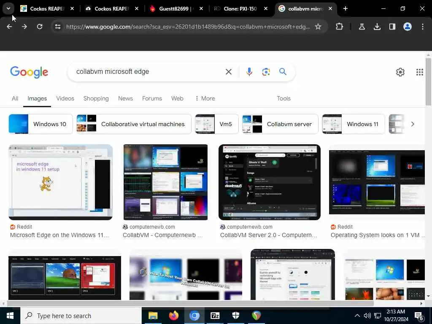Launch Firefox from the taskbar
432x324 pixels.
point(173,316)
